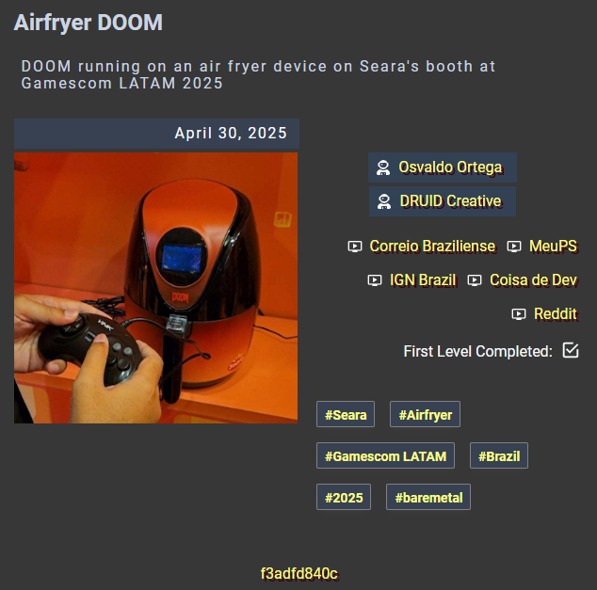Open the air fryer DOOM photo
Screen dimensions: 597x590
click(155, 288)
